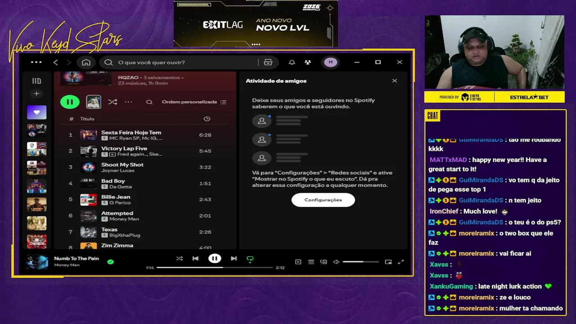This screenshot has height=324, width=576.
Task: Click the white 'Configurações' button
Action: point(323,200)
